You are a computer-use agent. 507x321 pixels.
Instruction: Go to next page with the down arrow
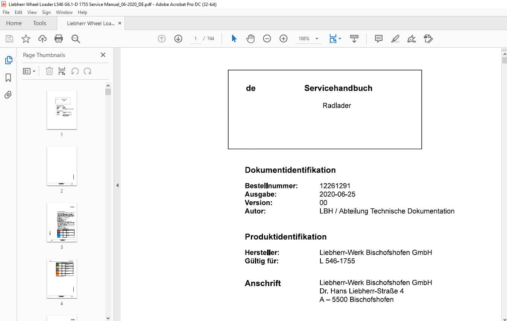tap(178, 39)
